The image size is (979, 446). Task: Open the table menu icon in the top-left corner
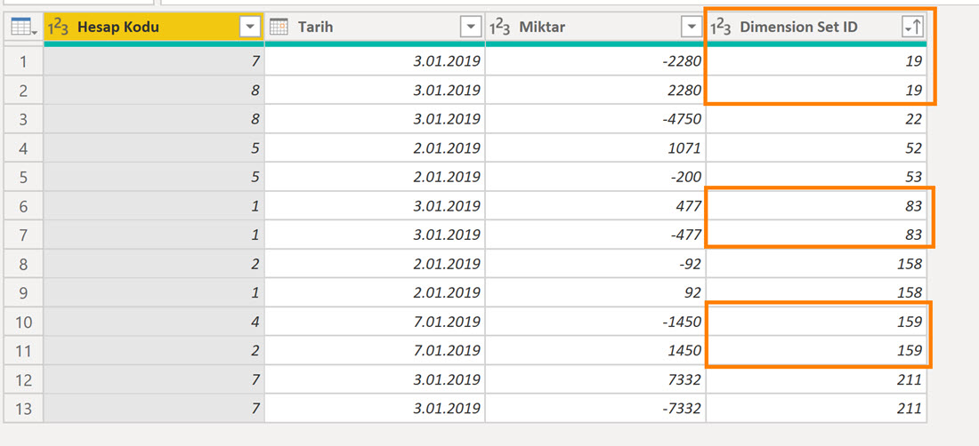24,28
